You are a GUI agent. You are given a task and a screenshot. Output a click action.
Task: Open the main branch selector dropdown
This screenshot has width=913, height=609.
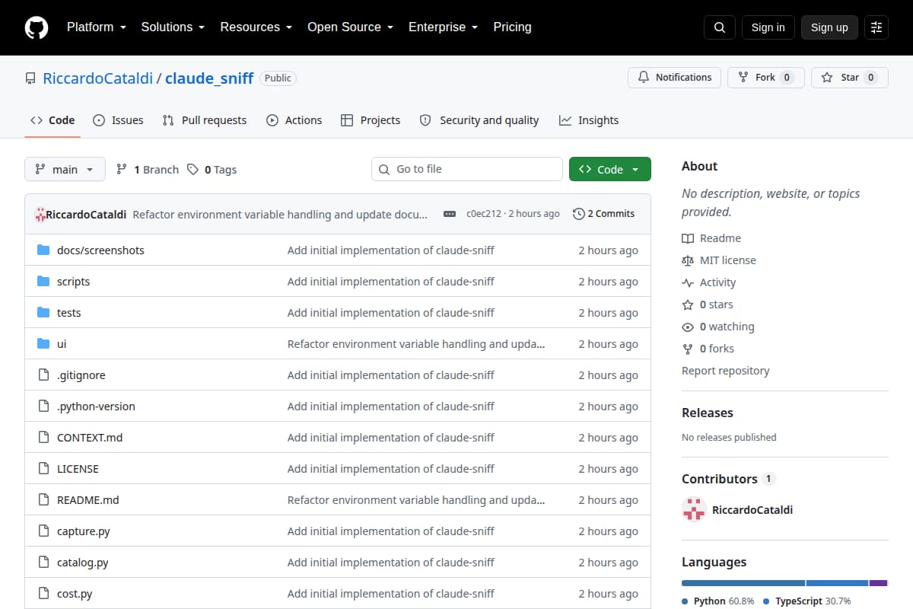[x=65, y=169]
